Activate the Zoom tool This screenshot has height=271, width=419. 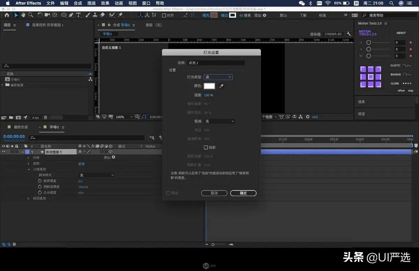(x=31, y=15)
